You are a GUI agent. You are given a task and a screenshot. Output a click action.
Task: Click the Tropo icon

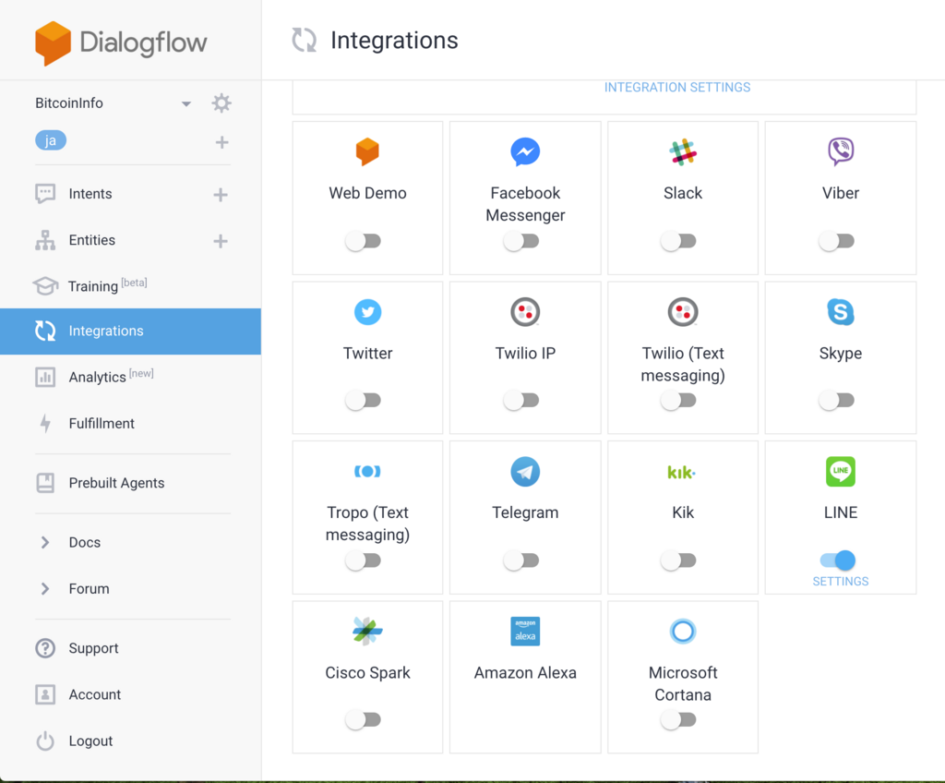(x=367, y=472)
